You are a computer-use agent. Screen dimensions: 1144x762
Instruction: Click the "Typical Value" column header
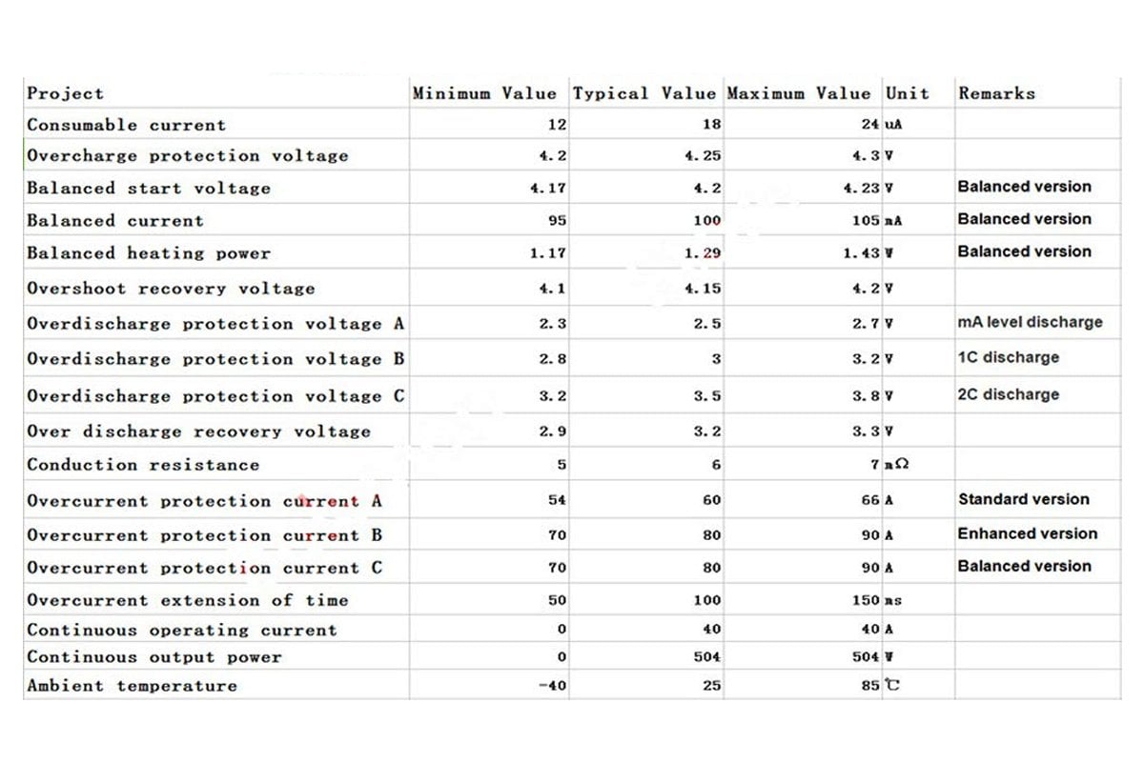(x=643, y=93)
